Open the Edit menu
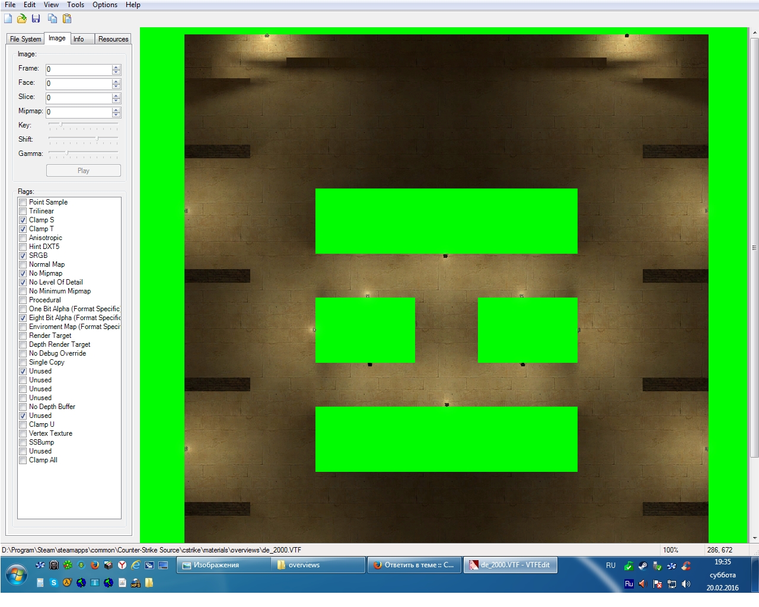 point(30,5)
